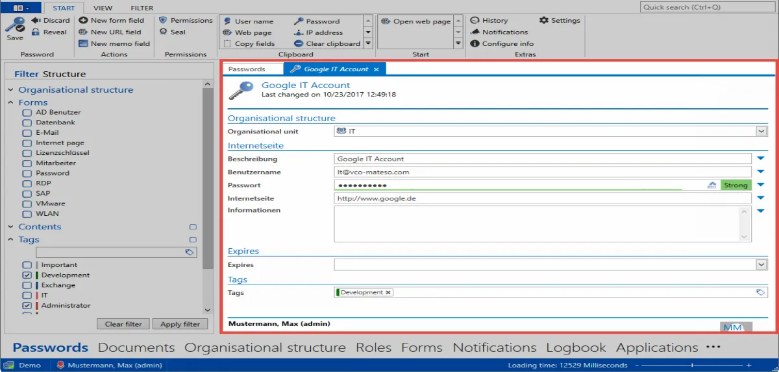Click the tag icon in Tags field

(760, 292)
